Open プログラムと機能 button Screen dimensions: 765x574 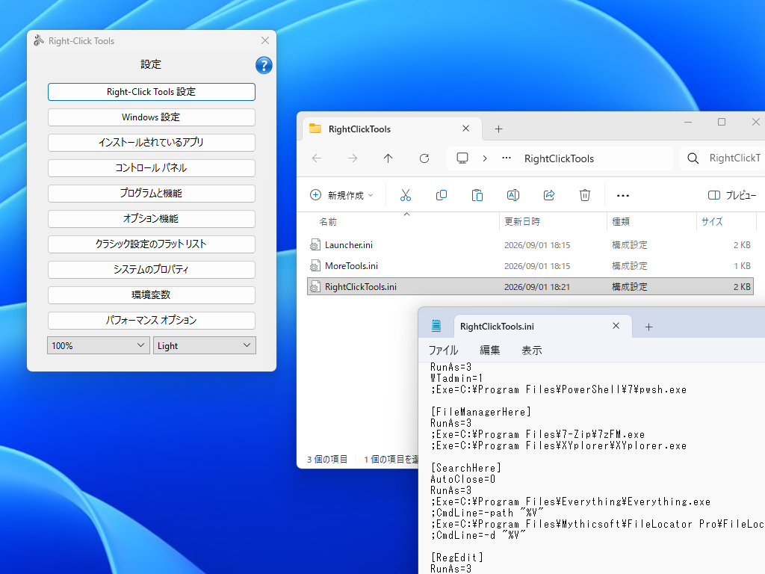point(151,194)
